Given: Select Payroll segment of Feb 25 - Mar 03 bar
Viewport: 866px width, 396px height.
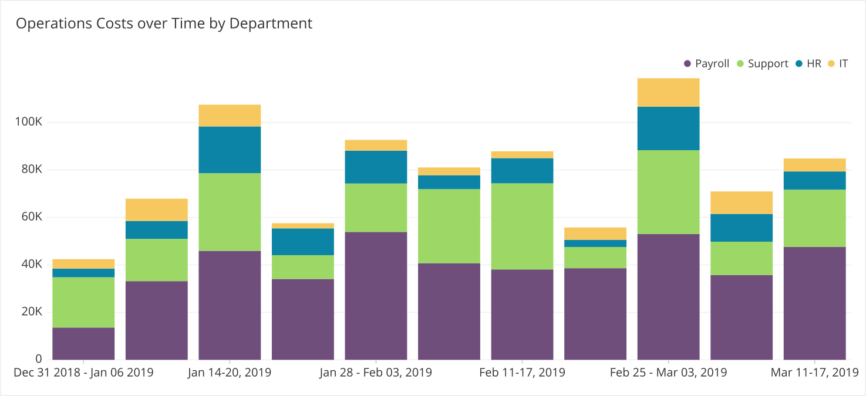Looking at the screenshot, I should tap(668, 297).
